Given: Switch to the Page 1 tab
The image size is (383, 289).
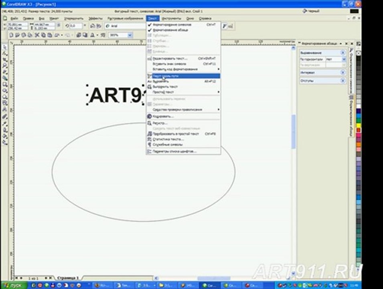Looking at the screenshot, I should pos(68,278).
